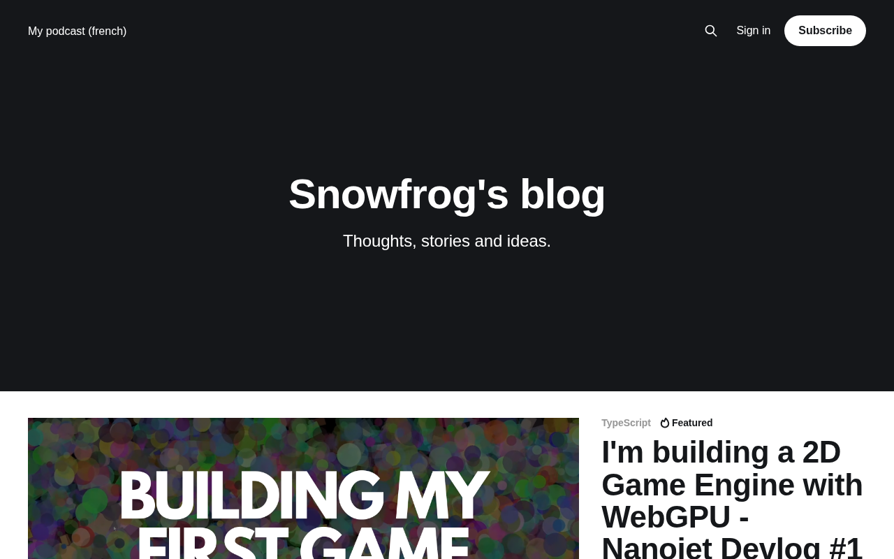Select the Featured label text
The height and width of the screenshot is (559, 894).
(x=692, y=423)
